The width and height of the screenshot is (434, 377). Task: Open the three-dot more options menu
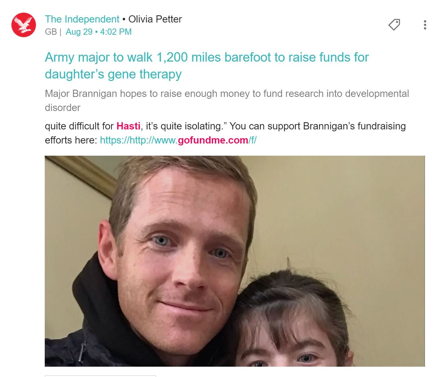425,25
